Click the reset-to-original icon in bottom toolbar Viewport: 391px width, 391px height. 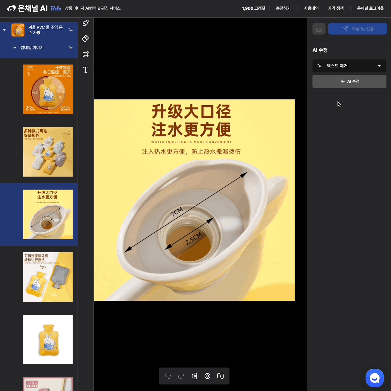click(194, 376)
